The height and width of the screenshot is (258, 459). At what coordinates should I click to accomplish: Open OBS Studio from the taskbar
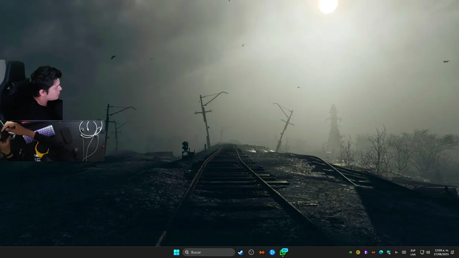[x=251, y=252]
